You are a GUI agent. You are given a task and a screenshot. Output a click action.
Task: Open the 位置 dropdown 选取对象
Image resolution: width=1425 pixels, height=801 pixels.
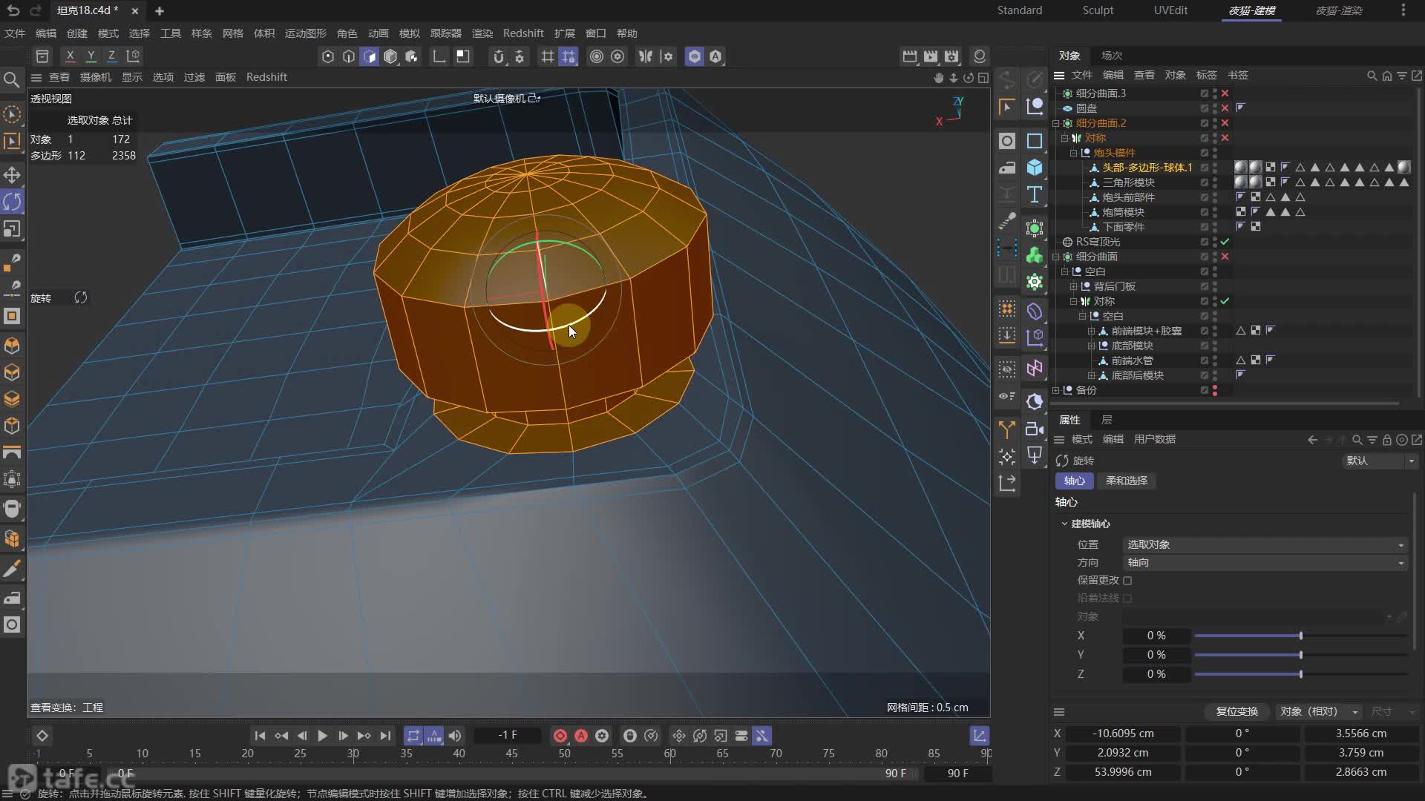(x=1265, y=544)
